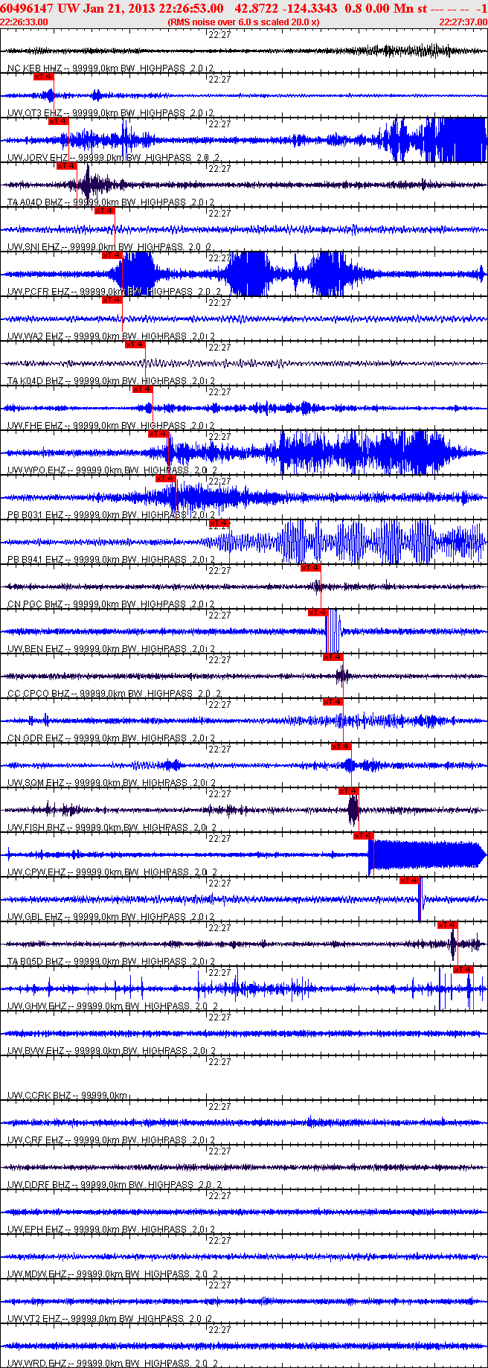The image size is (488, 1368).
Task: Click the start time 22:26:33.00 label
Action: coord(25,22)
